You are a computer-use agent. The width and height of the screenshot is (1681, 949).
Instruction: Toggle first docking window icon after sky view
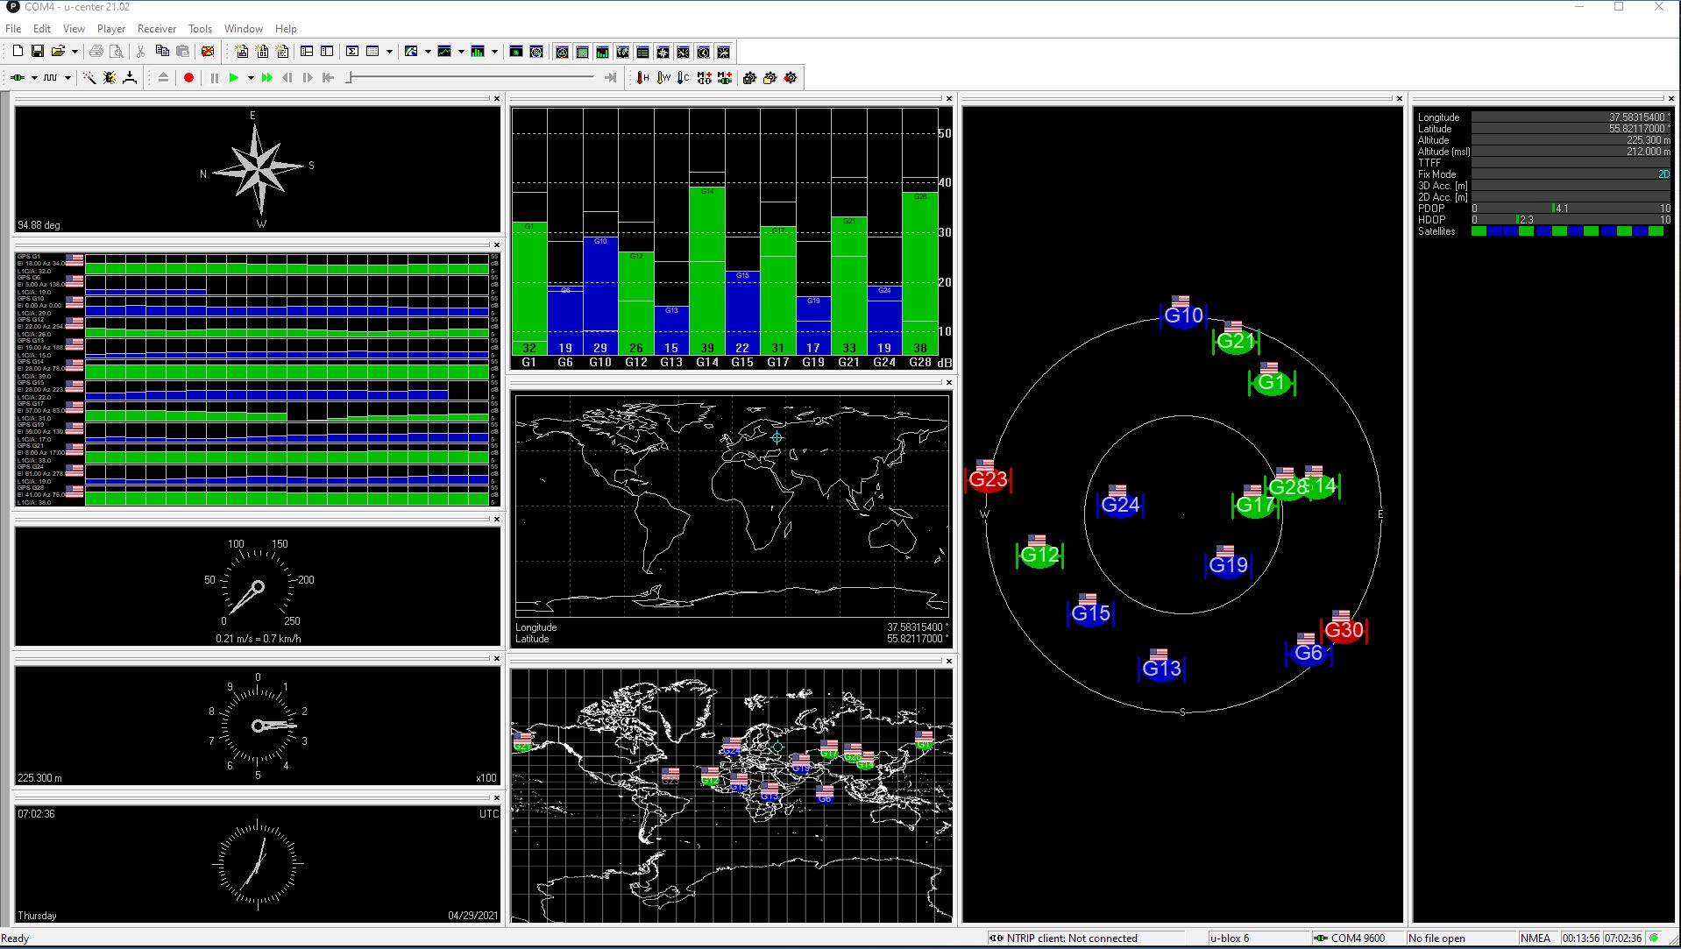point(562,52)
